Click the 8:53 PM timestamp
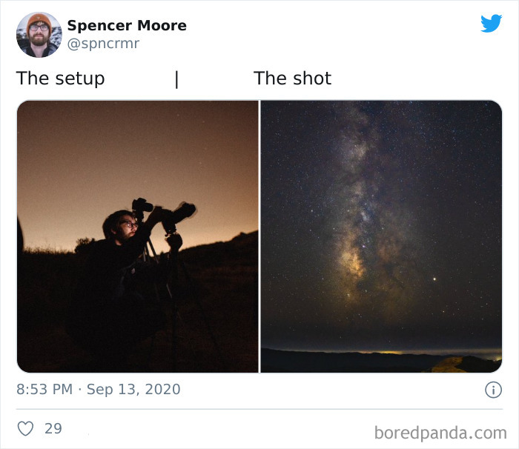519x449 pixels. pos(44,389)
